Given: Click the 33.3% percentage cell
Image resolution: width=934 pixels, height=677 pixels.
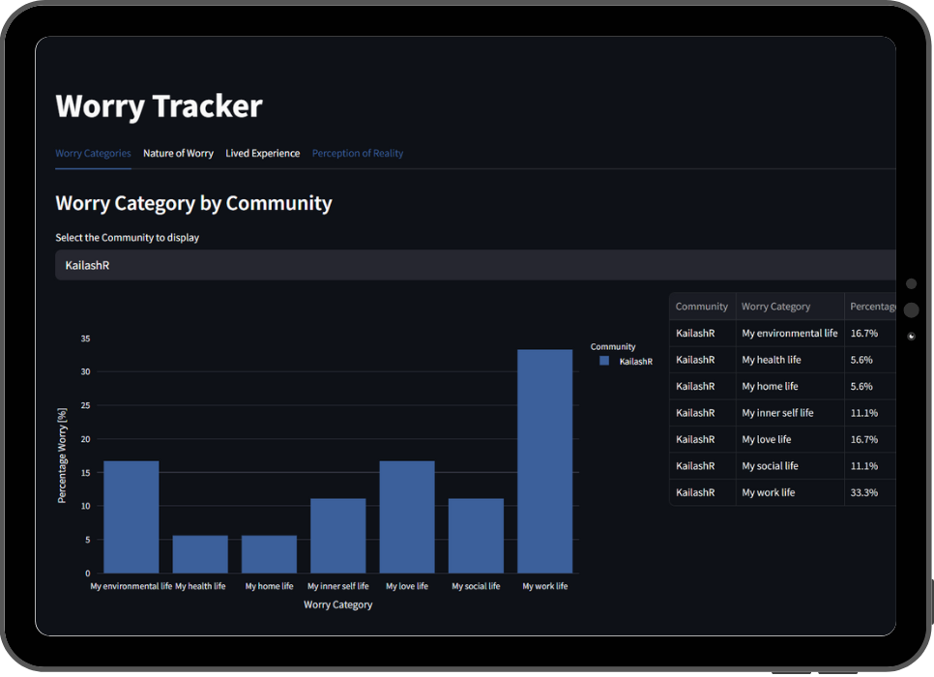Looking at the screenshot, I should [x=864, y=492].
